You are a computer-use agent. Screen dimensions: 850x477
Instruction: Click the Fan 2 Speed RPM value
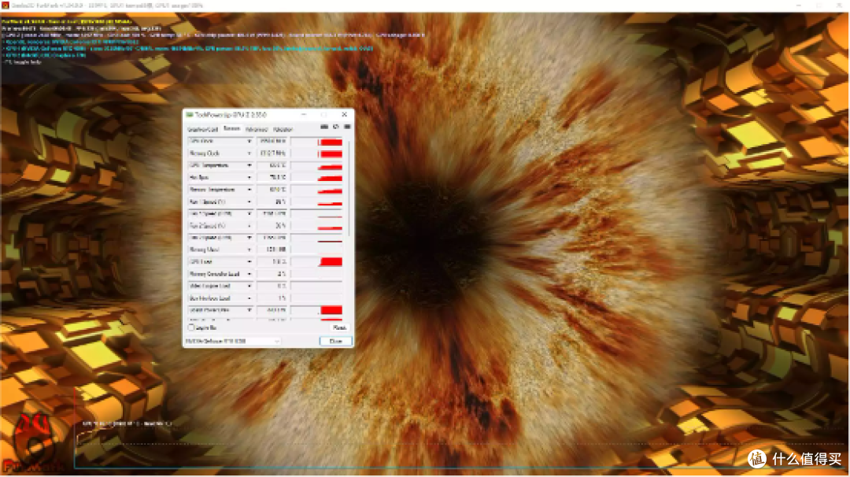272,238
